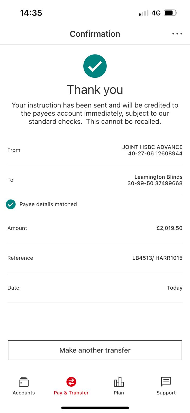Tap the battery indicator in status bar

tap(170, 13)
